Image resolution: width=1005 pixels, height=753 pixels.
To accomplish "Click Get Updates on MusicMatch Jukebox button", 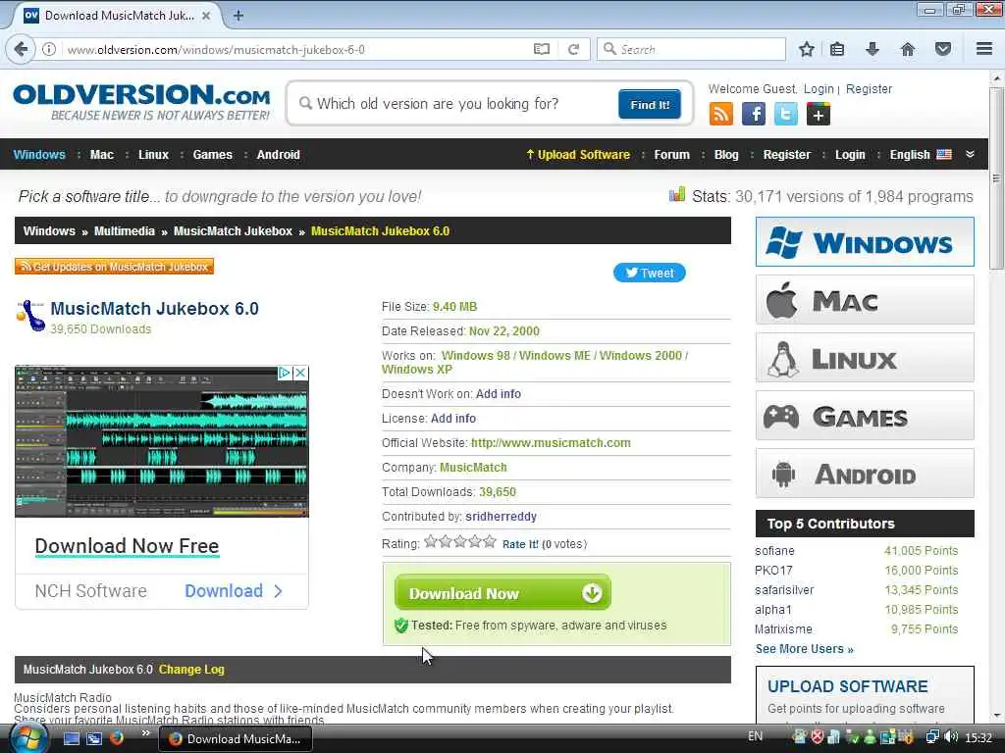I will [114, 267].
